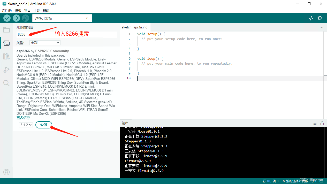Open the 工具 menu
Viewport: 327px width, 184px height.
click(36, 10)
